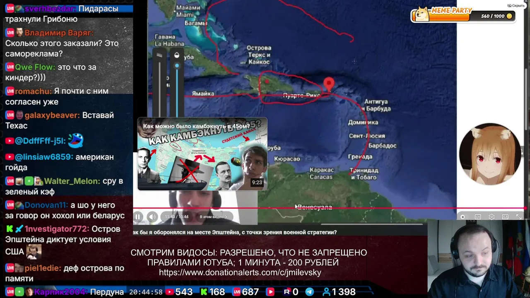This screenshot has width=530, height=298.
Task: Click the chat username 'romachu'
Action: [x=33, y=91]
